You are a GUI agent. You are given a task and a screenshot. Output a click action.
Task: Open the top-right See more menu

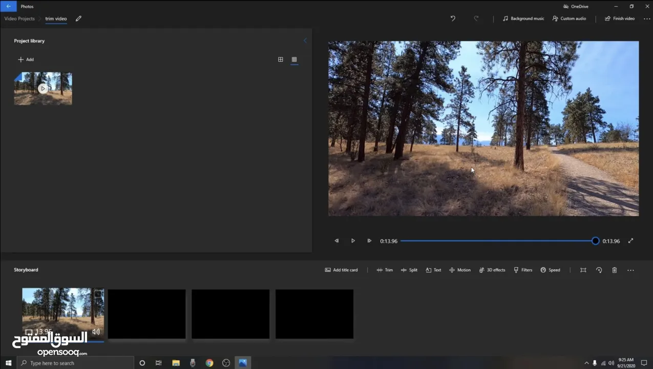(x=646, y=18)
